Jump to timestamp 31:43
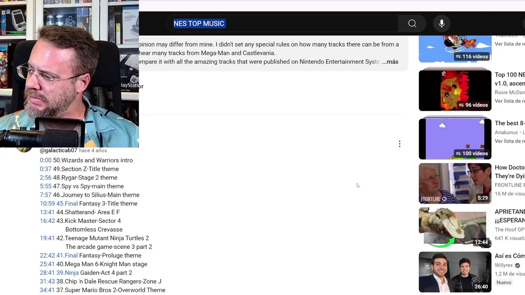The image size is (525, 295). click(x=47, y=281)
